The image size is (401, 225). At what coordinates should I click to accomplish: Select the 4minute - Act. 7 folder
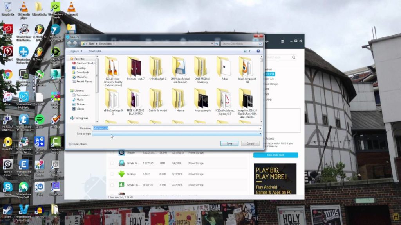(135, 69)
